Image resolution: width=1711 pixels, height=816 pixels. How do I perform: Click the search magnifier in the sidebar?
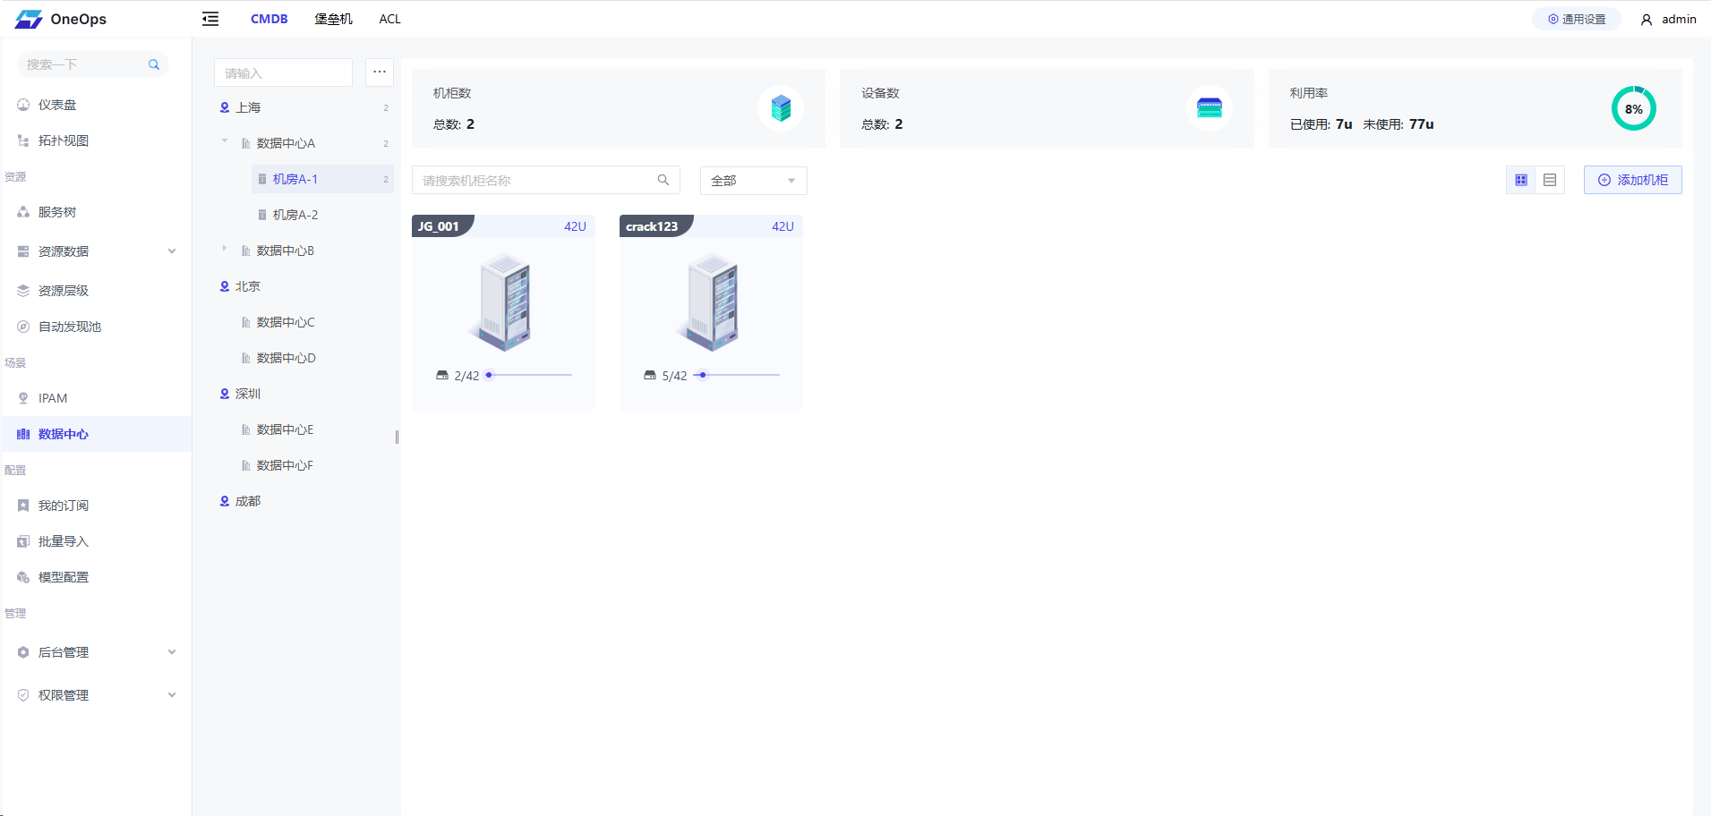(x=154, y=64)
